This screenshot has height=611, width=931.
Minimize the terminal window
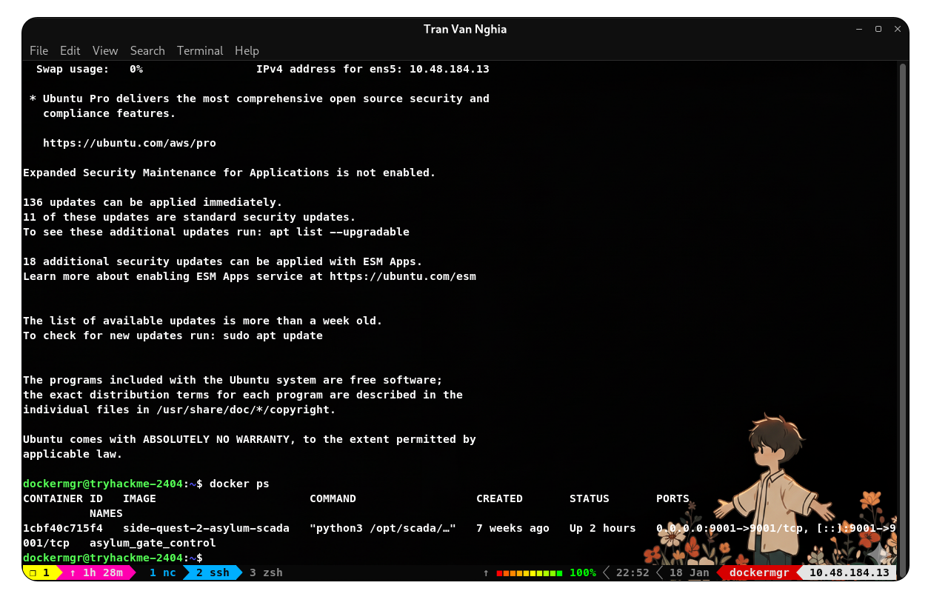pos(859,29)
